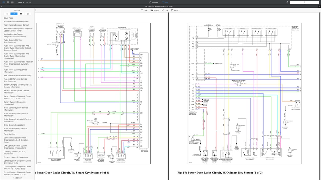Viewport: 321px width, 180px height.
Task: Open Cover Page outline entry
Action: coord(8,18)
